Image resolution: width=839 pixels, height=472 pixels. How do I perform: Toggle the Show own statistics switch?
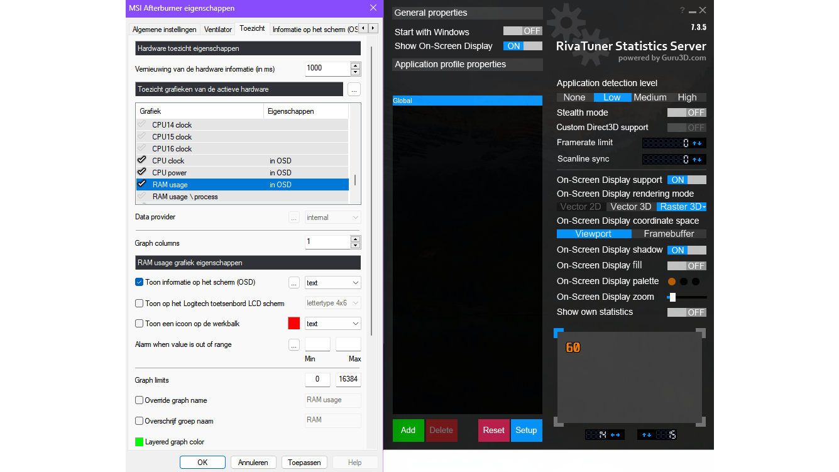(687, 312)
